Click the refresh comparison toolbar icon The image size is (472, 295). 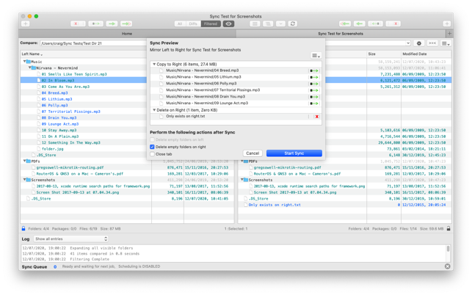[x=293, y=23]
